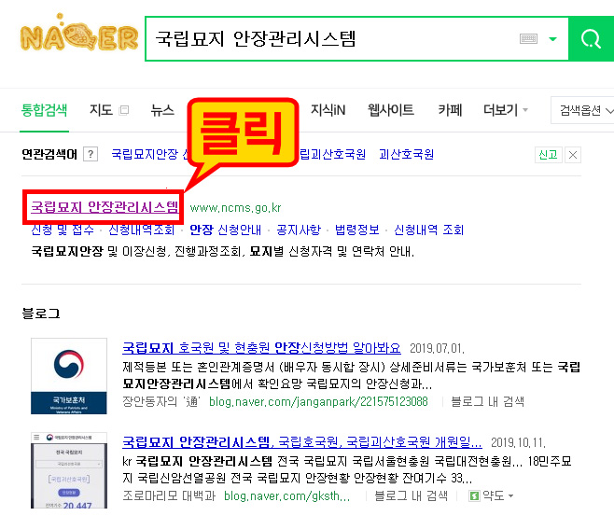This screenshot has width=614, height=516.
Task: Click the Naver logo
Action: pyautogui.click(x=79, y=35)
